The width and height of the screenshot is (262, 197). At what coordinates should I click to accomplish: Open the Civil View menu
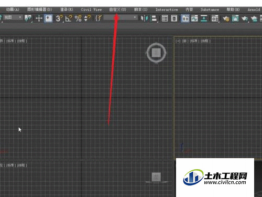click(x=91, y=9)
